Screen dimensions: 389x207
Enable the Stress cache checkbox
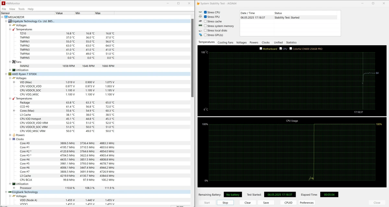(x=205, y=21)
